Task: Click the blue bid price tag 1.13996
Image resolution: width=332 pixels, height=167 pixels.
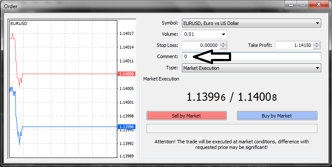Action: pyautogui.click(x=126, y=127)
